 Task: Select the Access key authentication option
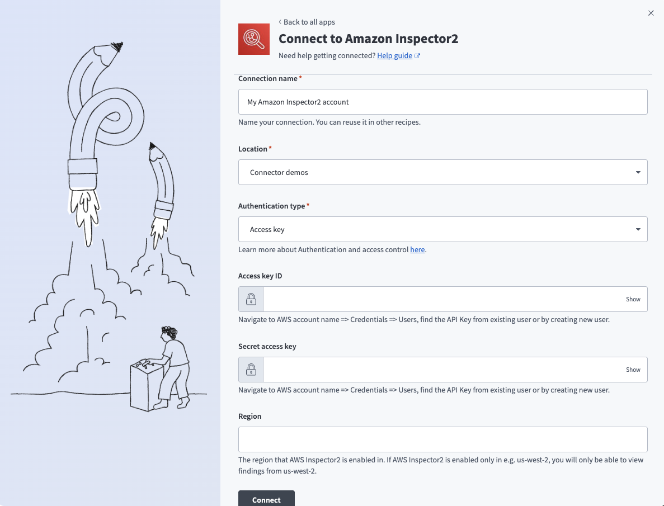tap(442, 229)
